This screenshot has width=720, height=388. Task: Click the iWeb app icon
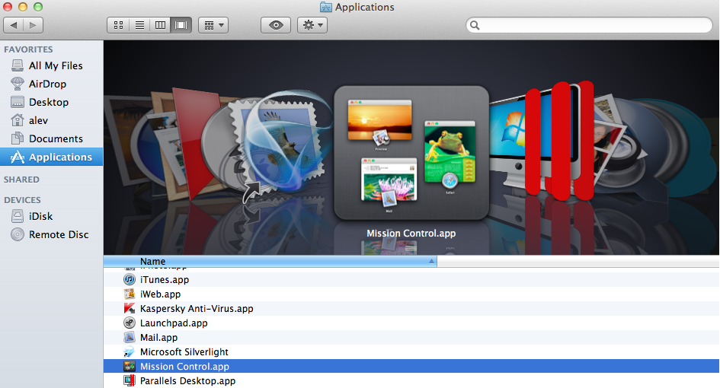pos(130,294)
